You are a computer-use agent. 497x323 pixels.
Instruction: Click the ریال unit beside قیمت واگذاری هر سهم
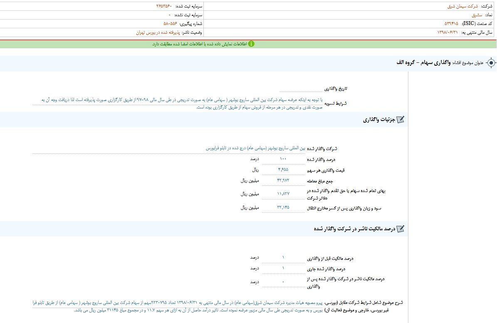(x=255, y=170)
